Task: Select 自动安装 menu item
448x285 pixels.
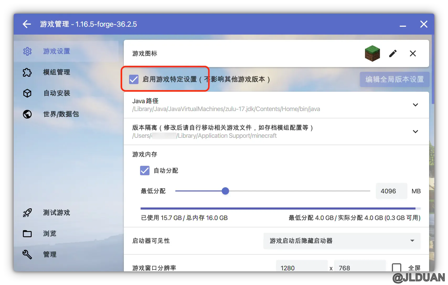Action: tap(66, 93)
